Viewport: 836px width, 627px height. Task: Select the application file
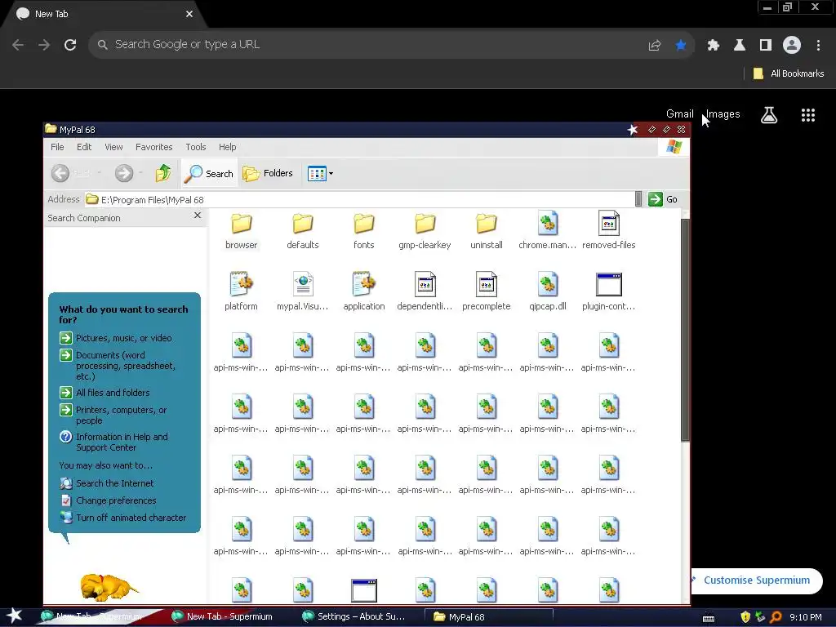pyautogui.click(x=364, y=292)
